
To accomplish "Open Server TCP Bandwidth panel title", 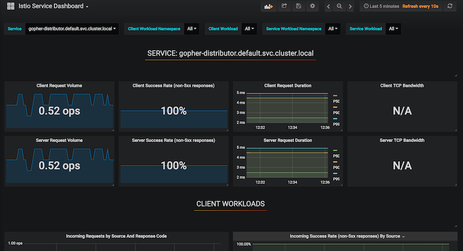I will click(x=402, y=140).
